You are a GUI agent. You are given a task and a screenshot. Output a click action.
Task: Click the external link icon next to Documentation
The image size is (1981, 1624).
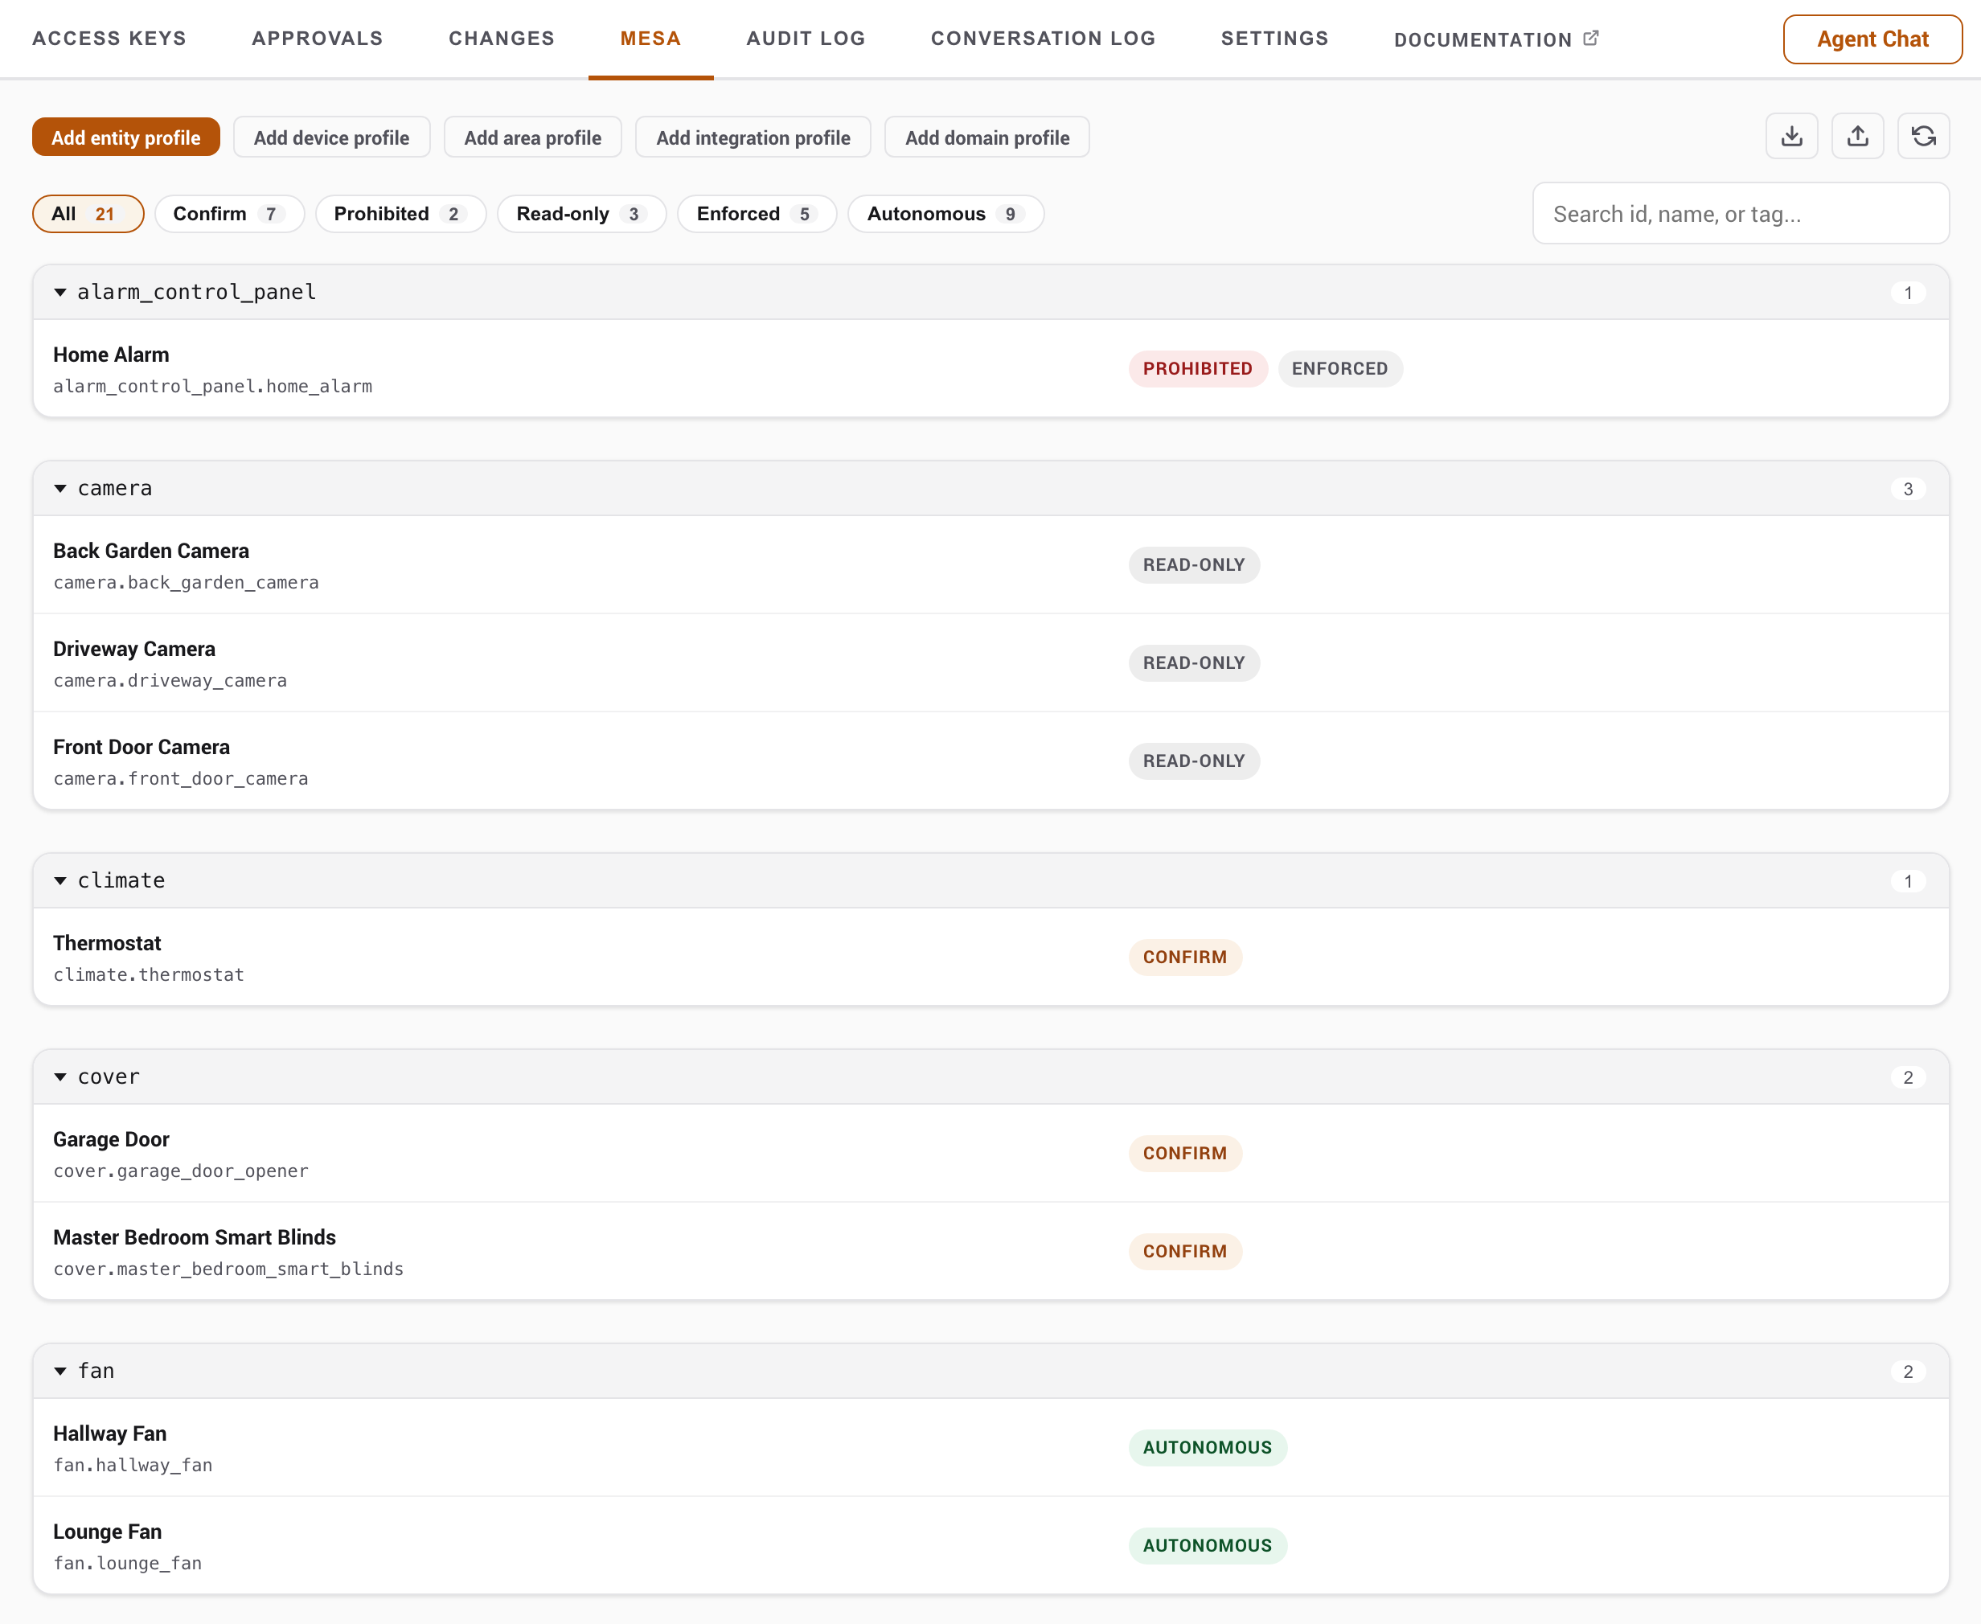pos(1590,39)
